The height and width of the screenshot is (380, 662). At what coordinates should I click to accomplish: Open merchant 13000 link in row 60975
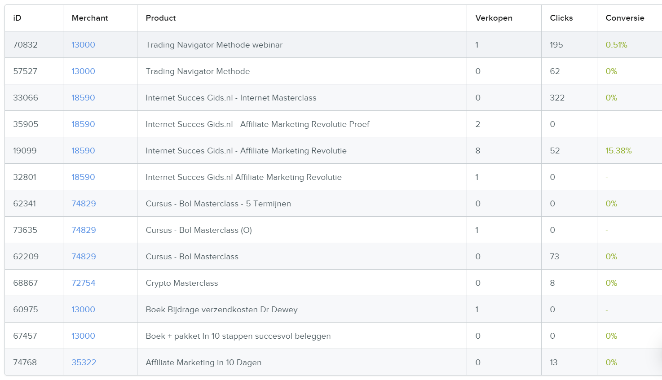click(x=83, y=310)
